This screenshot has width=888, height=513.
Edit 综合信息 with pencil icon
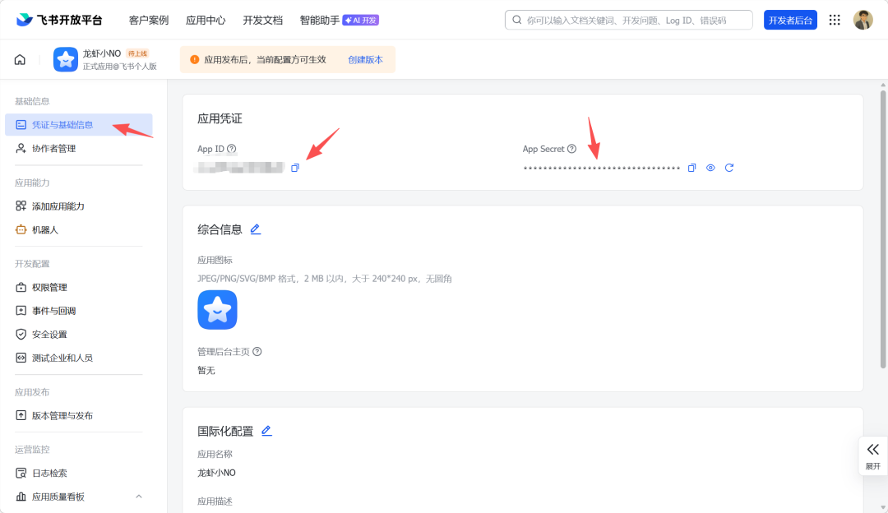(256, 229)
